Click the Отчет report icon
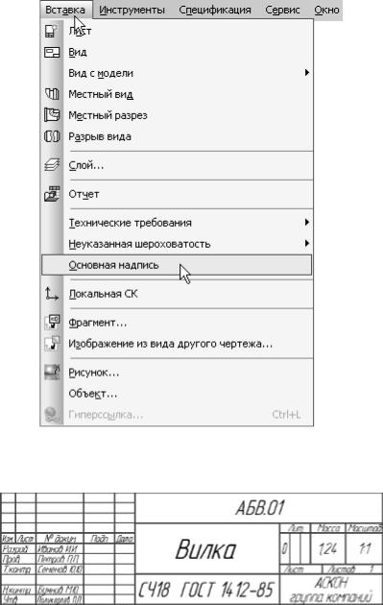This screenshot has height=605, width=383. 52,194
